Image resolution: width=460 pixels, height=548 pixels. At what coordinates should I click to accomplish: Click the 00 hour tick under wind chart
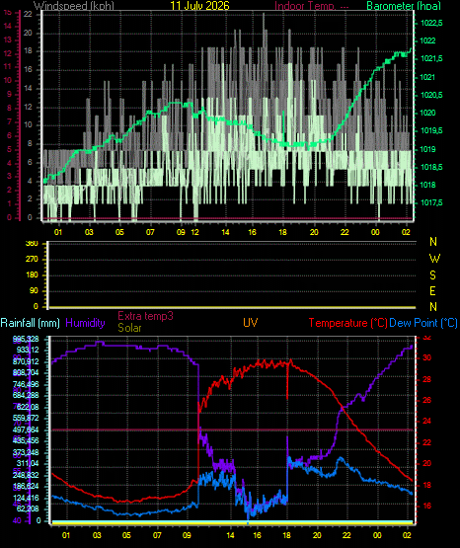[x=375, y=232]
